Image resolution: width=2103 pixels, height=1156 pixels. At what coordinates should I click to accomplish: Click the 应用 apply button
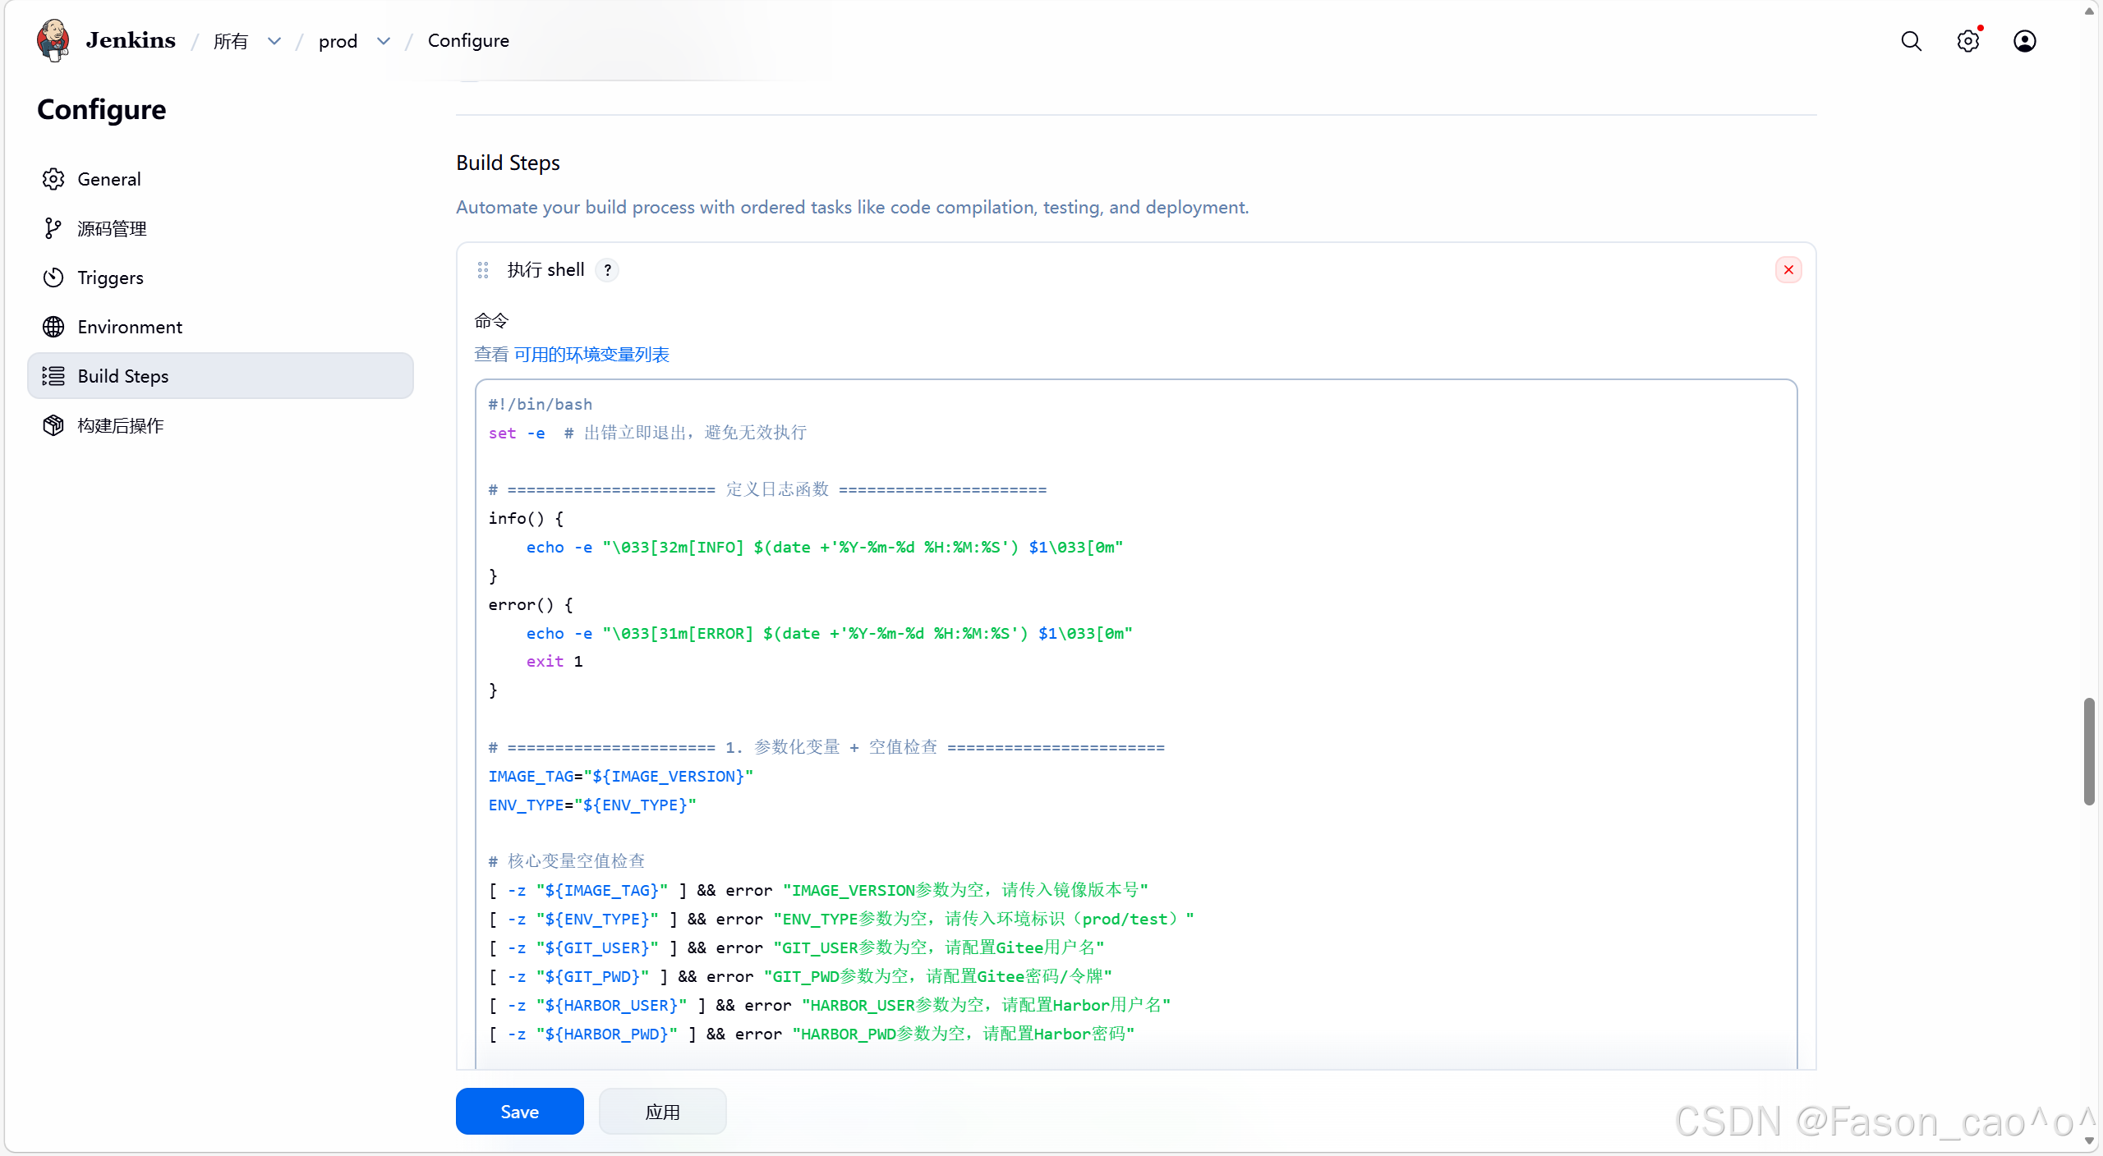pyautogui.click(x=662, y=1112)
